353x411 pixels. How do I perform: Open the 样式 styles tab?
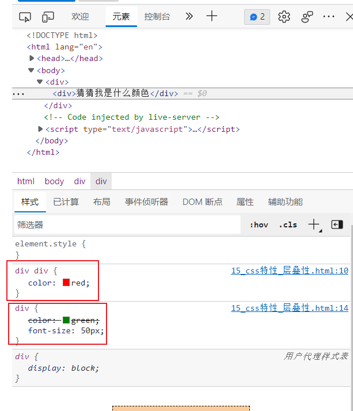tap(30, 202)
